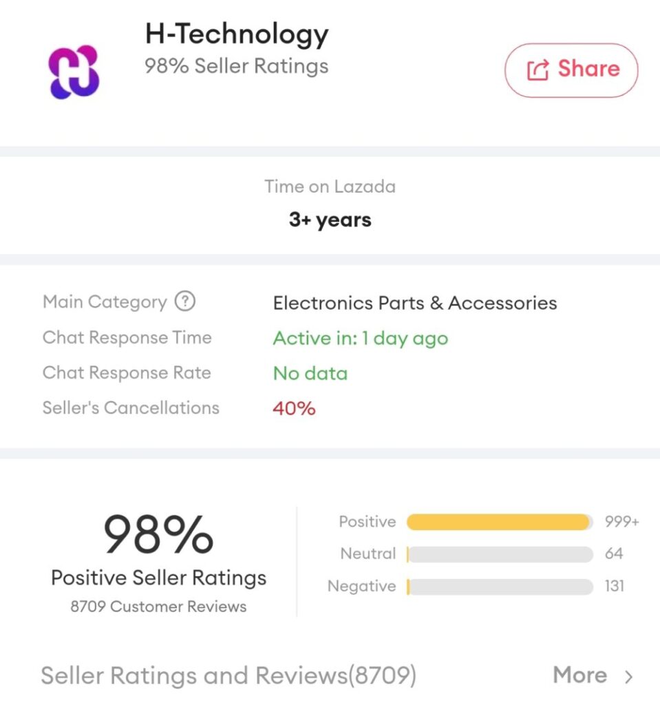Screen dimensions: 660x705
Task: Select the H-Technology store name
Action: [x=237, y=33]
